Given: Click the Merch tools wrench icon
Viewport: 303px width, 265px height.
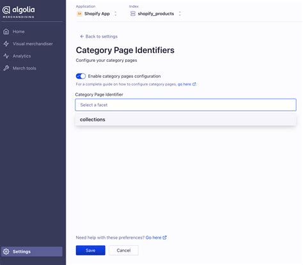Looking at the screenshot, I should (6, 68).
